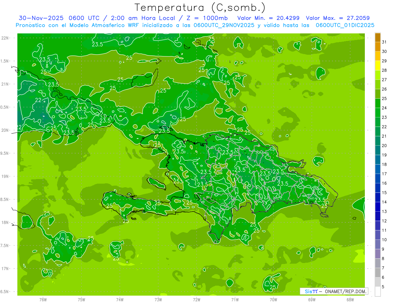
Task: Click the '23' label on the color scale
Action: click(x=384, y=117)
